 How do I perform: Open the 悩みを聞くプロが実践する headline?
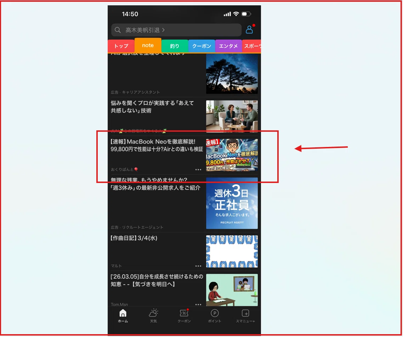(152, 107)
